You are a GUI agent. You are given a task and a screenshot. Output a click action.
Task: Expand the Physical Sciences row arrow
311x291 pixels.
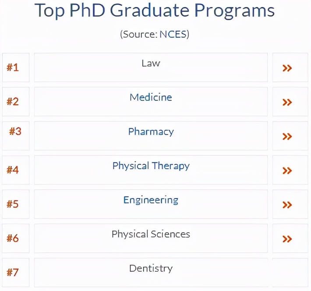click(287, 239)
